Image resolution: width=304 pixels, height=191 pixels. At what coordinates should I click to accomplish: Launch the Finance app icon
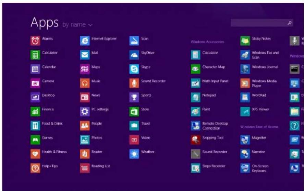coord(35,111)
